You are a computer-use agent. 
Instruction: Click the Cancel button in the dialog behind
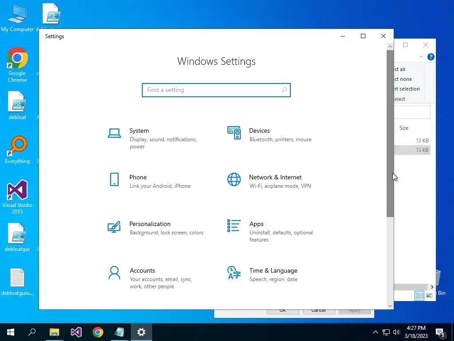coord(319,311)
